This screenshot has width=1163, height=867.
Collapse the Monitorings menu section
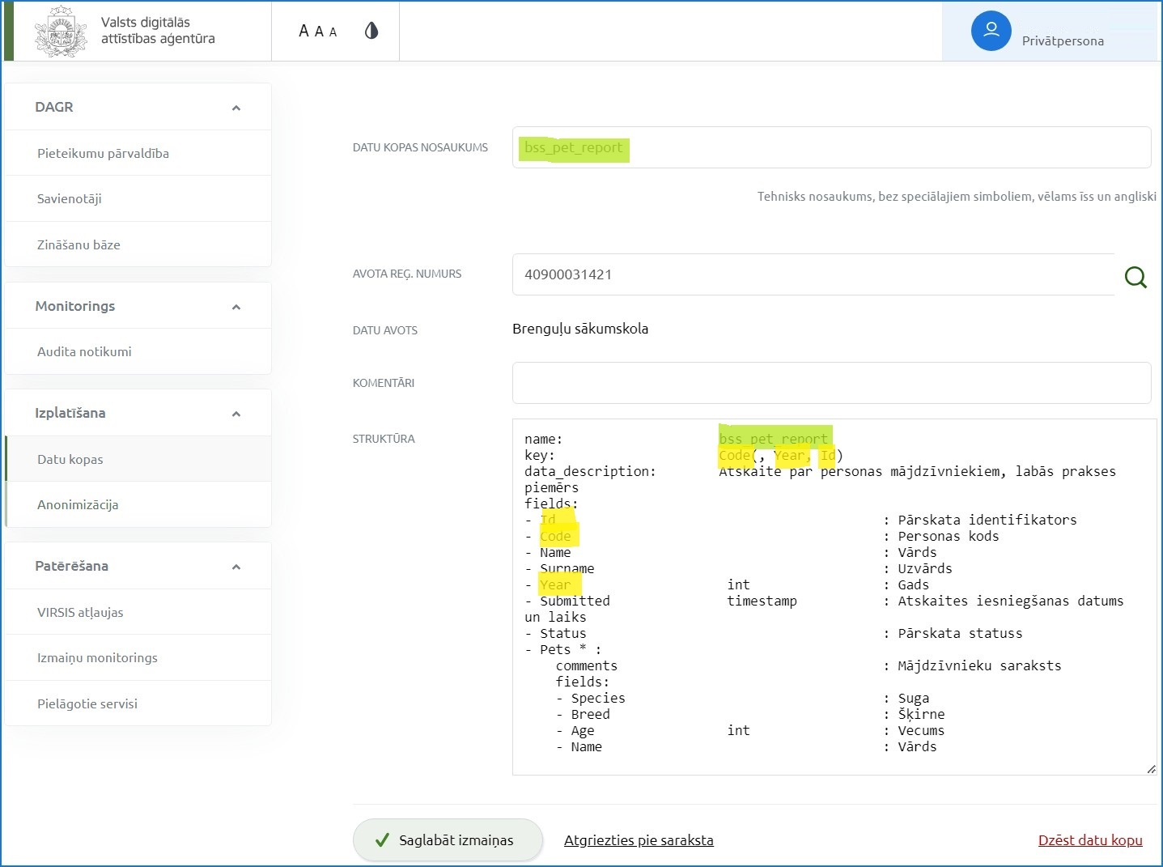coord(236,307)
